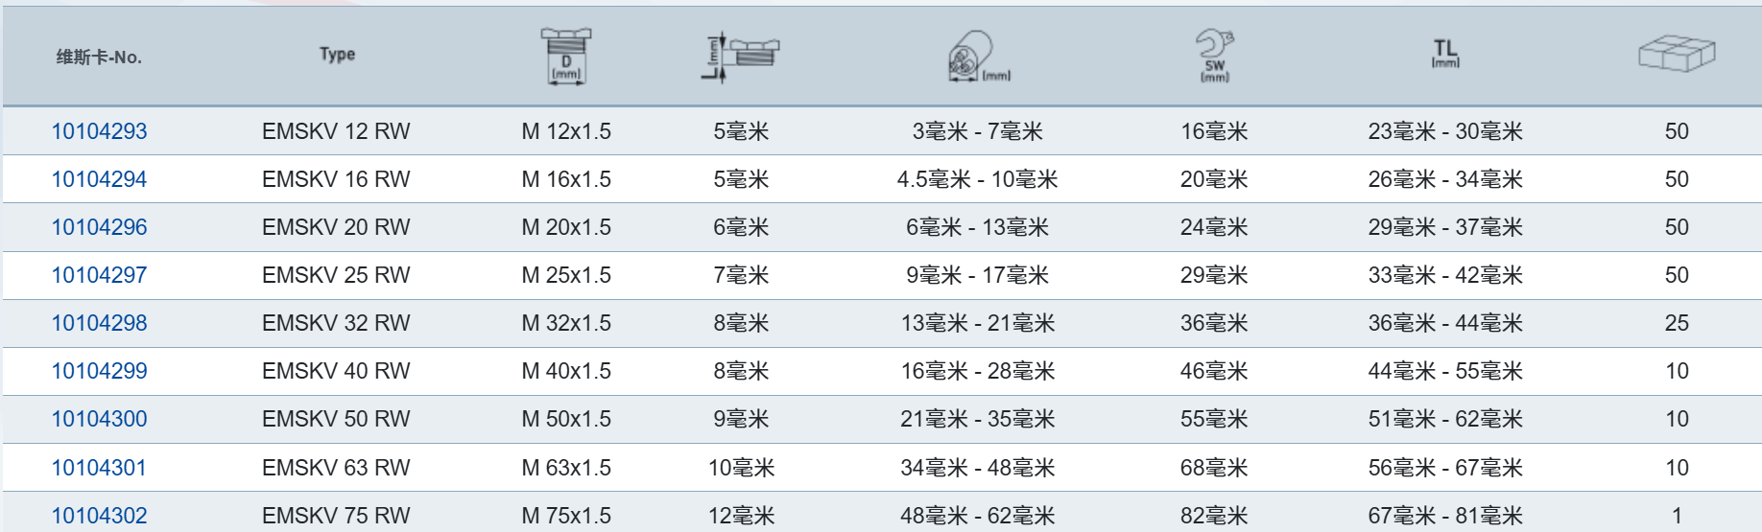1762x532 pixels.
Task: Open article number 10104296 link
Action: point(99,227)
